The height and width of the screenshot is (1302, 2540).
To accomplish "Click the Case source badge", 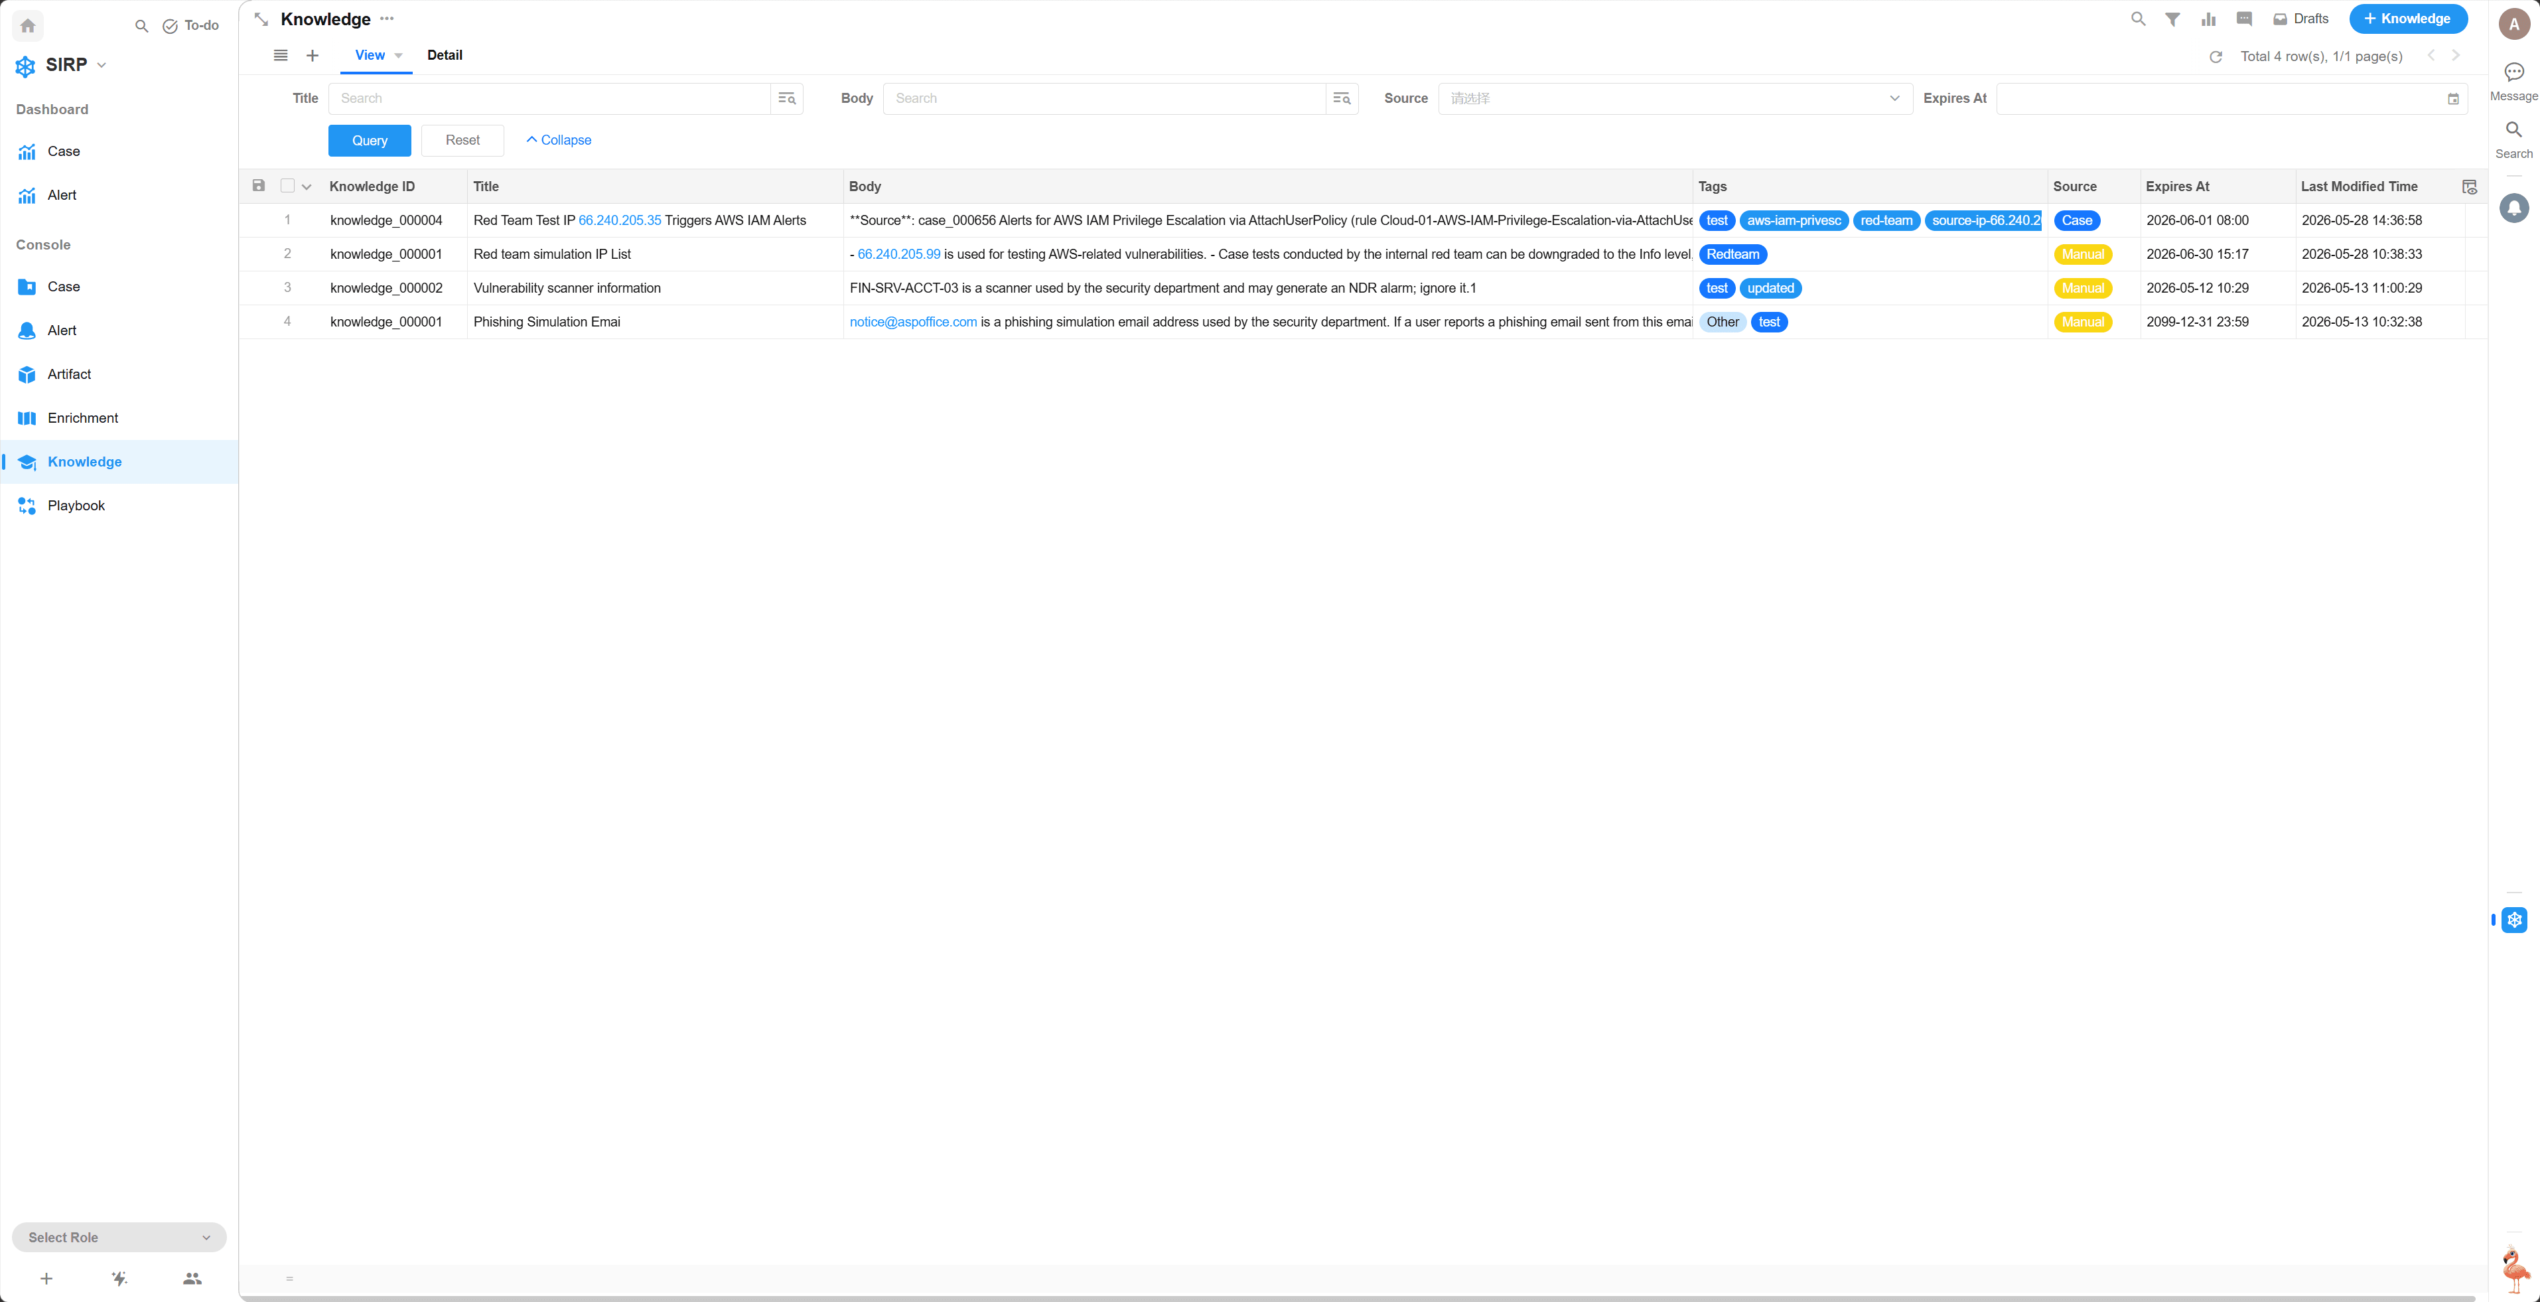I will (2077, 221).
